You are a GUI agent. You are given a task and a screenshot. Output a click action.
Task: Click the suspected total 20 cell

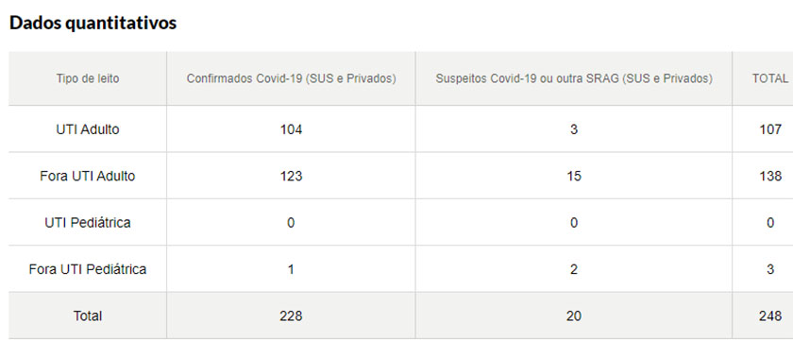pos(574,316)
